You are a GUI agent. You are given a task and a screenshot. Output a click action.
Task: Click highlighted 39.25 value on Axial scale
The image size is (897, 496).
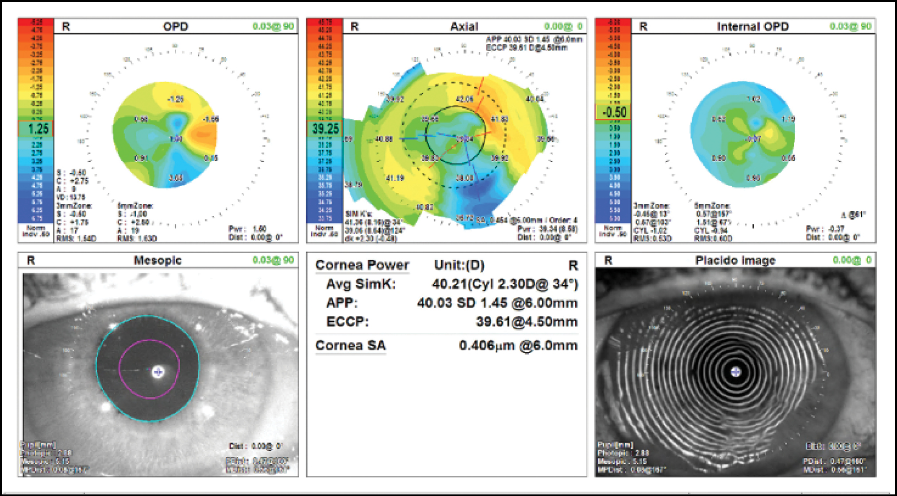pos(325,129)
